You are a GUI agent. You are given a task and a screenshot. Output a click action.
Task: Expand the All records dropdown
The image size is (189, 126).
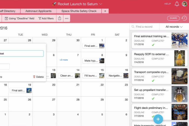click(x=174, y=27)
